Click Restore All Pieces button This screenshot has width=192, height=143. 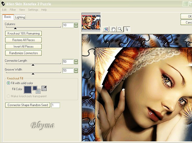point(23,40)
